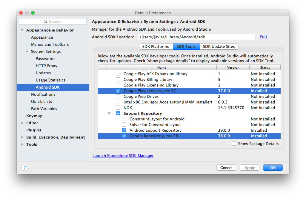This screenshot has height=198, width=306.
Task: Toggle Intel x86 Emulator Accelerator checkbox
Action: [x=118, y=102]
